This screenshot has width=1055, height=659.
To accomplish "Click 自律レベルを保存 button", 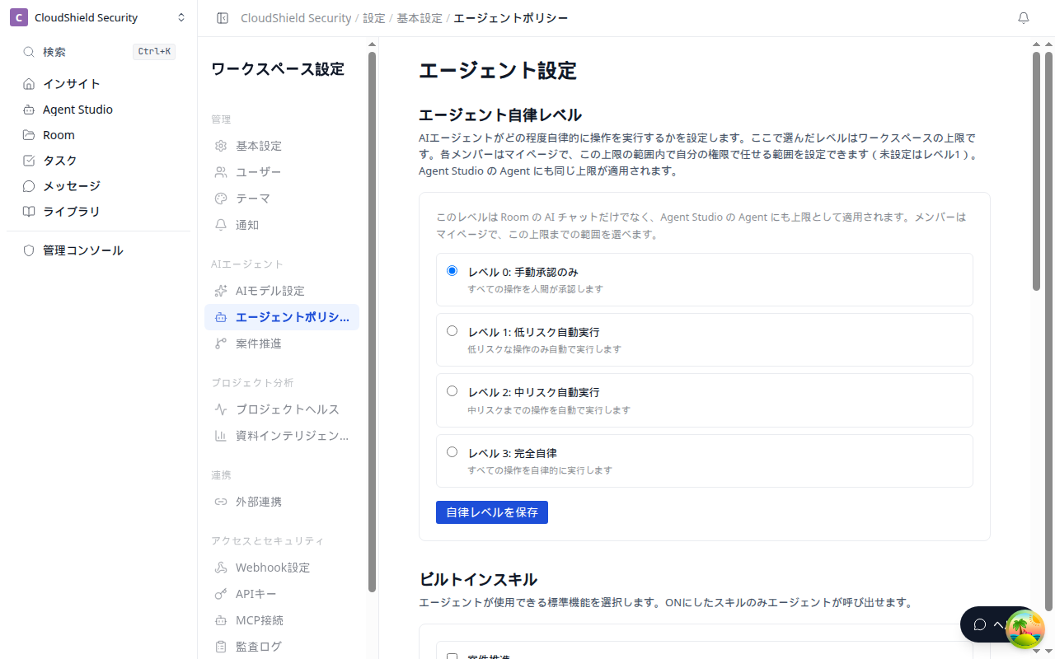I will 492,512.
